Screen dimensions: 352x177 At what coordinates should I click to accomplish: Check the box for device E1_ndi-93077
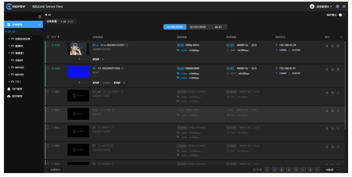pos(48,91)
